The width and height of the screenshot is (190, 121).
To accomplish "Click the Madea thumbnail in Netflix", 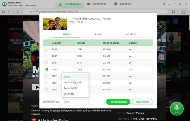I will tap(15, 72).
